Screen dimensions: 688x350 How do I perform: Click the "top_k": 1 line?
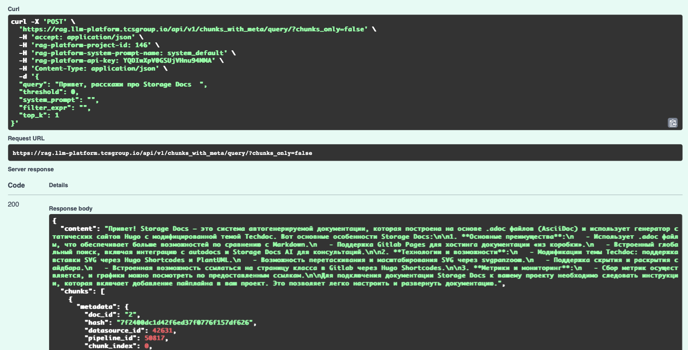coord(39,115)
